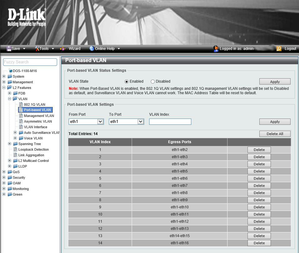This screenshot has height=253, width=299.
Task: Click the Wizard icon in toolbar
Action: (63, 49)
